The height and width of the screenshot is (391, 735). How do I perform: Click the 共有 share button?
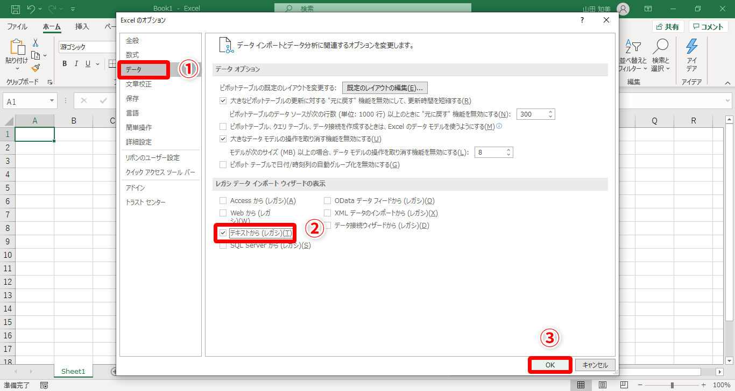click(668, 27)
